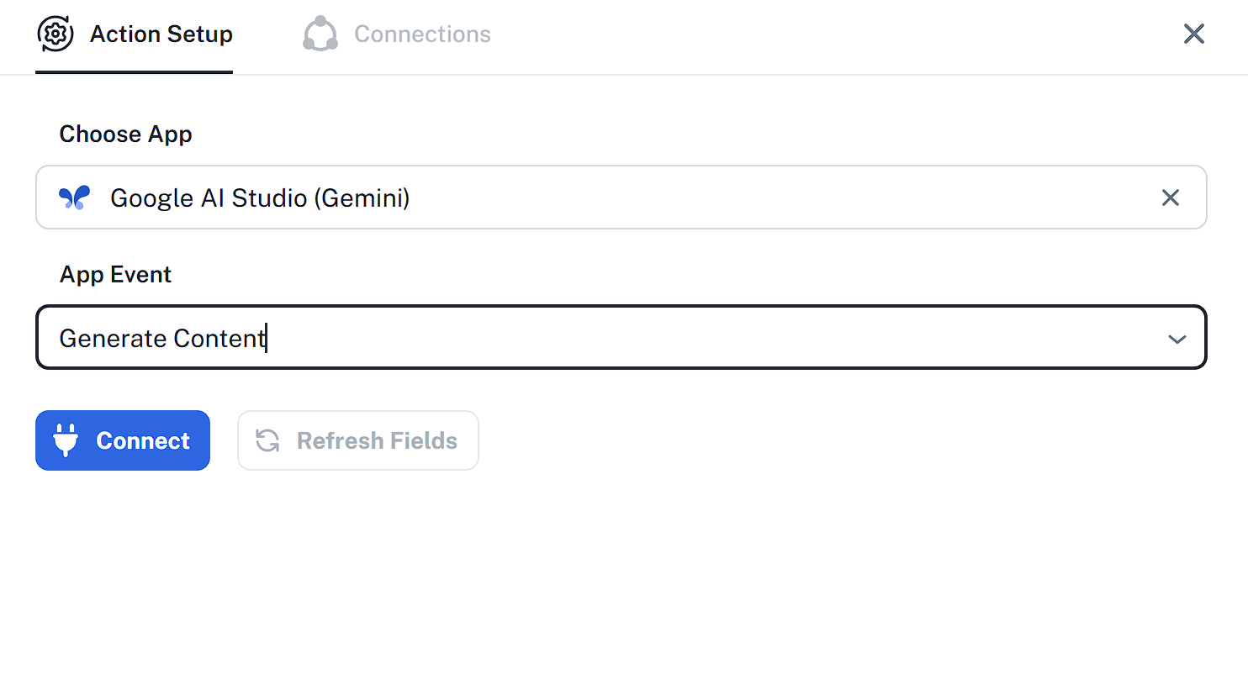Click the Connect button

(123, 440)
